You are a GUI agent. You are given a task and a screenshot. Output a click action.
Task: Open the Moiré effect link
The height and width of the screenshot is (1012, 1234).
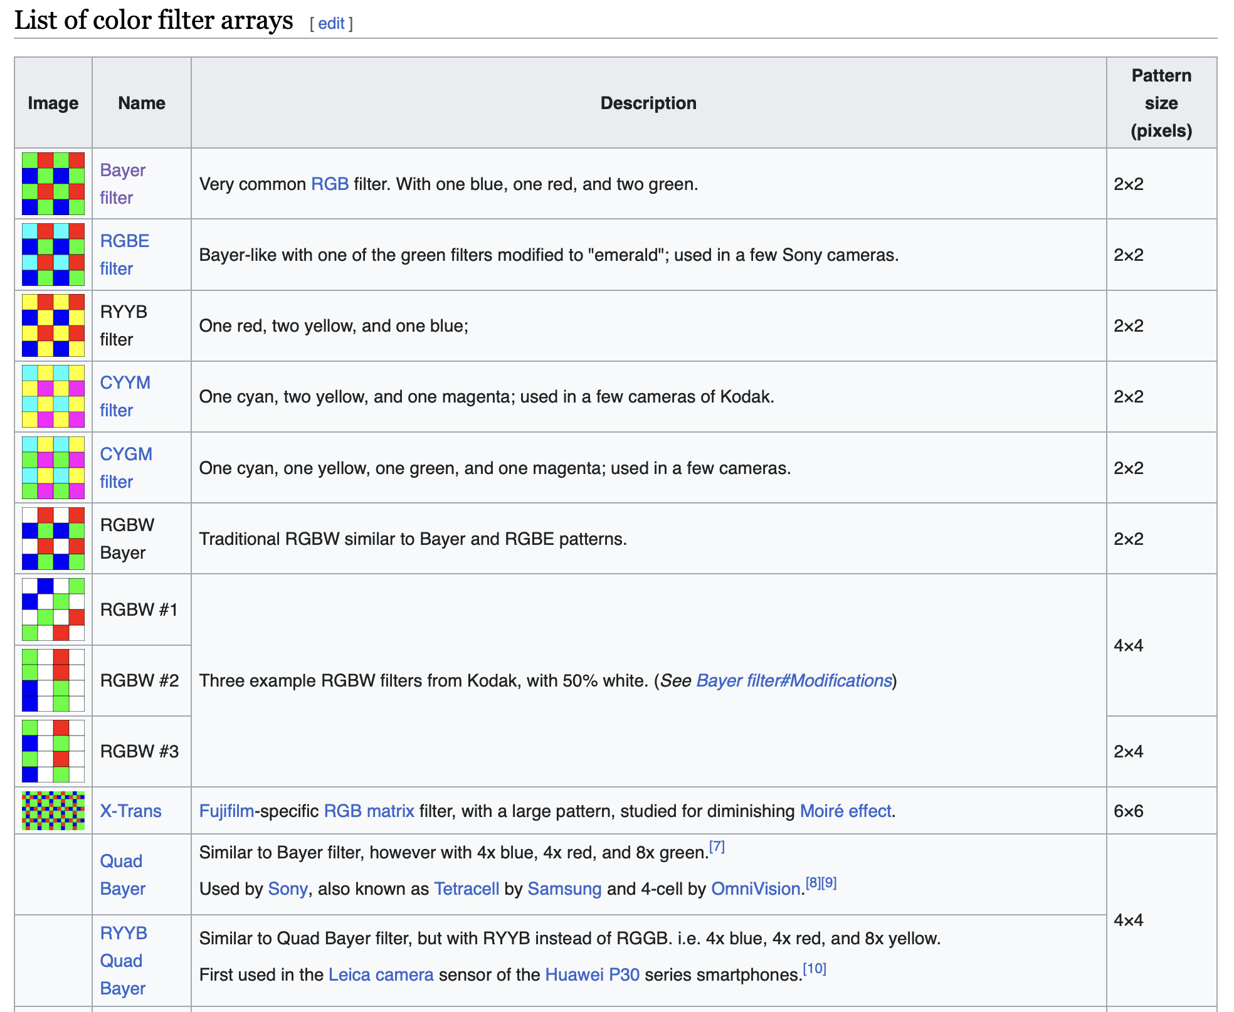[x=845, y=811]
